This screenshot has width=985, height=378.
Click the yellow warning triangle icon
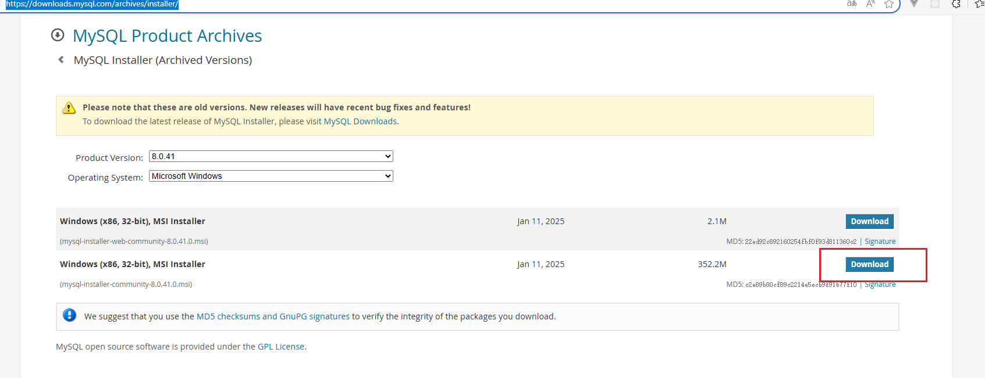coord(69,107)
